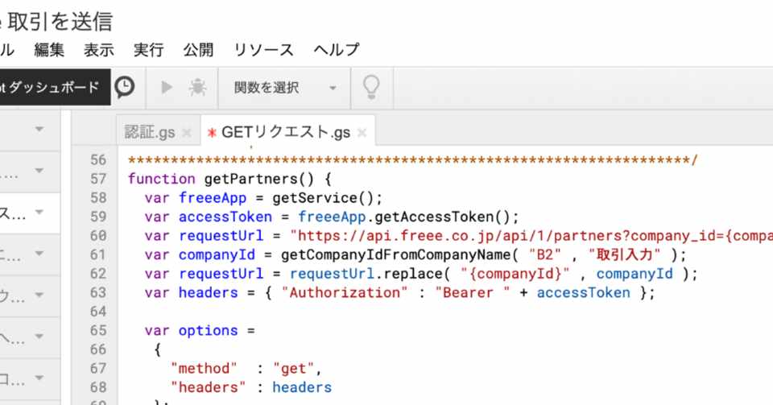The height and width of the screenshot is (405, 773).
Task: Open the 関数を選択 dropdown
Action: click(285, 88)
